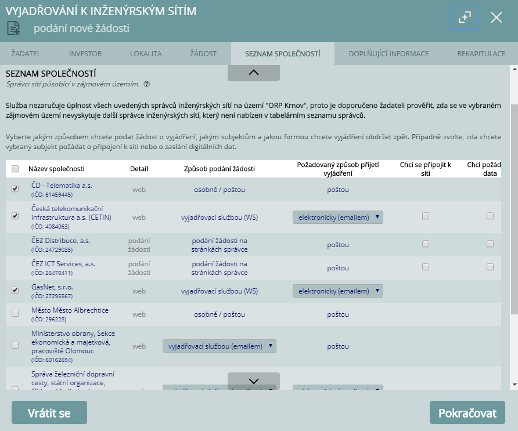Open Správa železniční dopravní cesty link
Viewport: 518px width, 431px height.
coord(73,379)
